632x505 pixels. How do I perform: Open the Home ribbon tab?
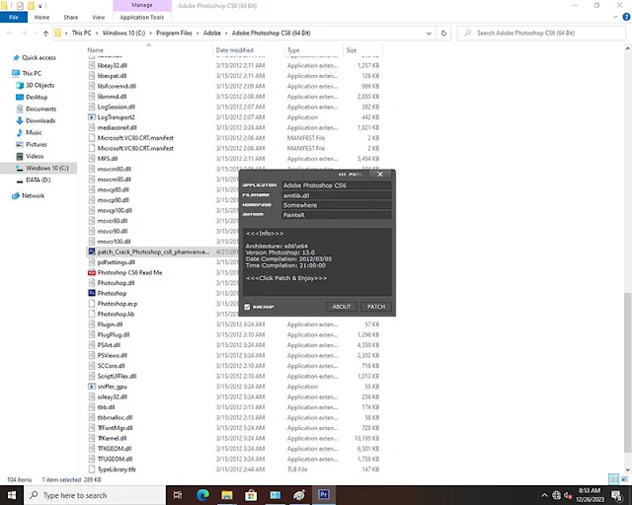41,18
